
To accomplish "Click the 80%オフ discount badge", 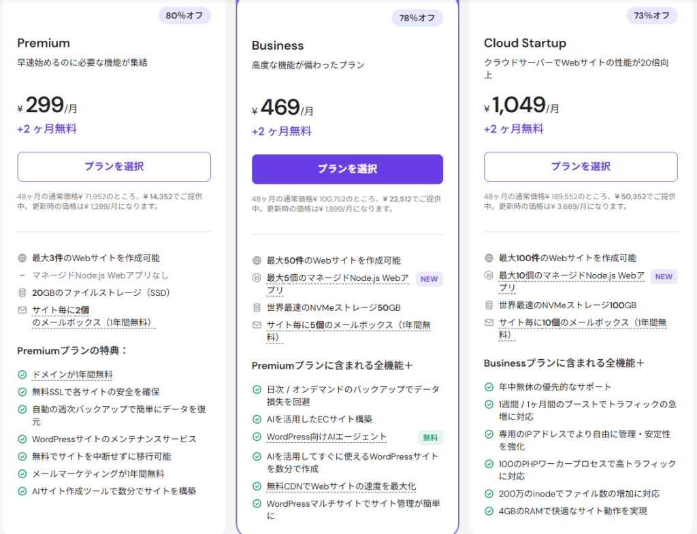I will pos(184,15).
